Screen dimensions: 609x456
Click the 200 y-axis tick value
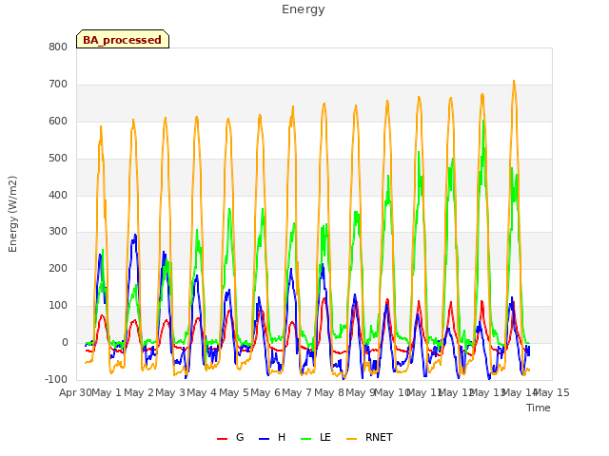pyautogui.click(x=58, y=268)
